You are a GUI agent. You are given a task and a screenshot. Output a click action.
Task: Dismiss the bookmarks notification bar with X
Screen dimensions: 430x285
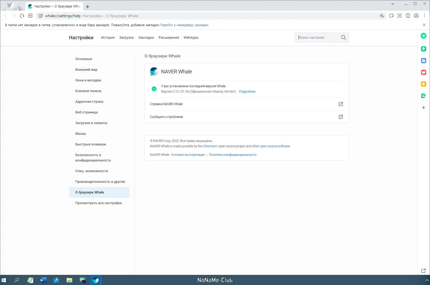[x=424, y=25]
